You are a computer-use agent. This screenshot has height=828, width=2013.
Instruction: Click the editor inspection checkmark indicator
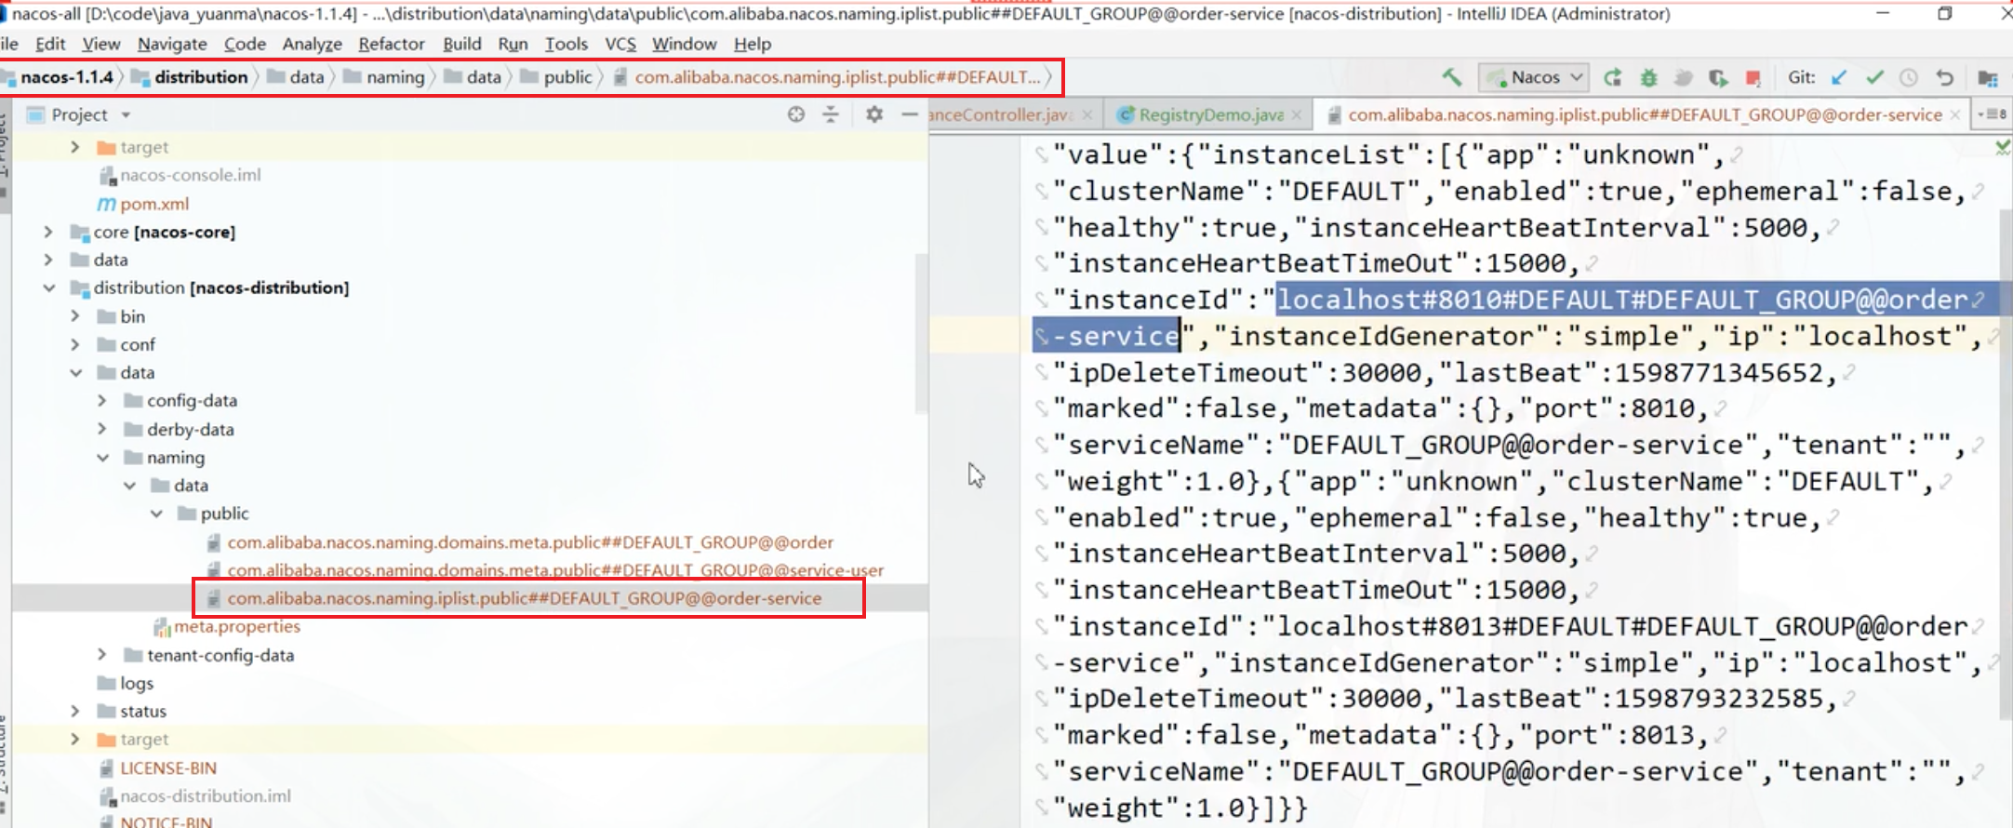pyautogui.click(x=2002, y=147)
